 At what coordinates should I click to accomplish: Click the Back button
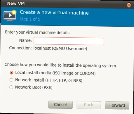pyautogui.click(x=89, y=105)
